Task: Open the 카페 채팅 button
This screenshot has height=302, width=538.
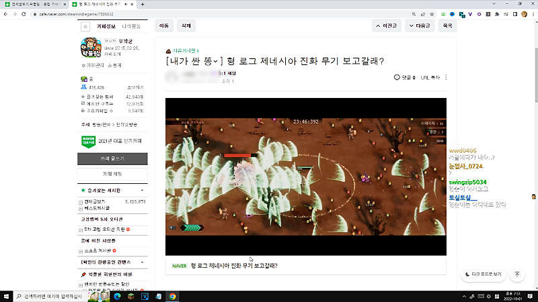Action: pyautogui.click(x=112, y=174)
